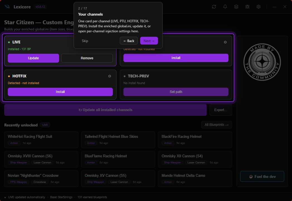Skip the onboarding tour
Image resolution: width=292 pixels, height=201 pixels.
point(85,41)
